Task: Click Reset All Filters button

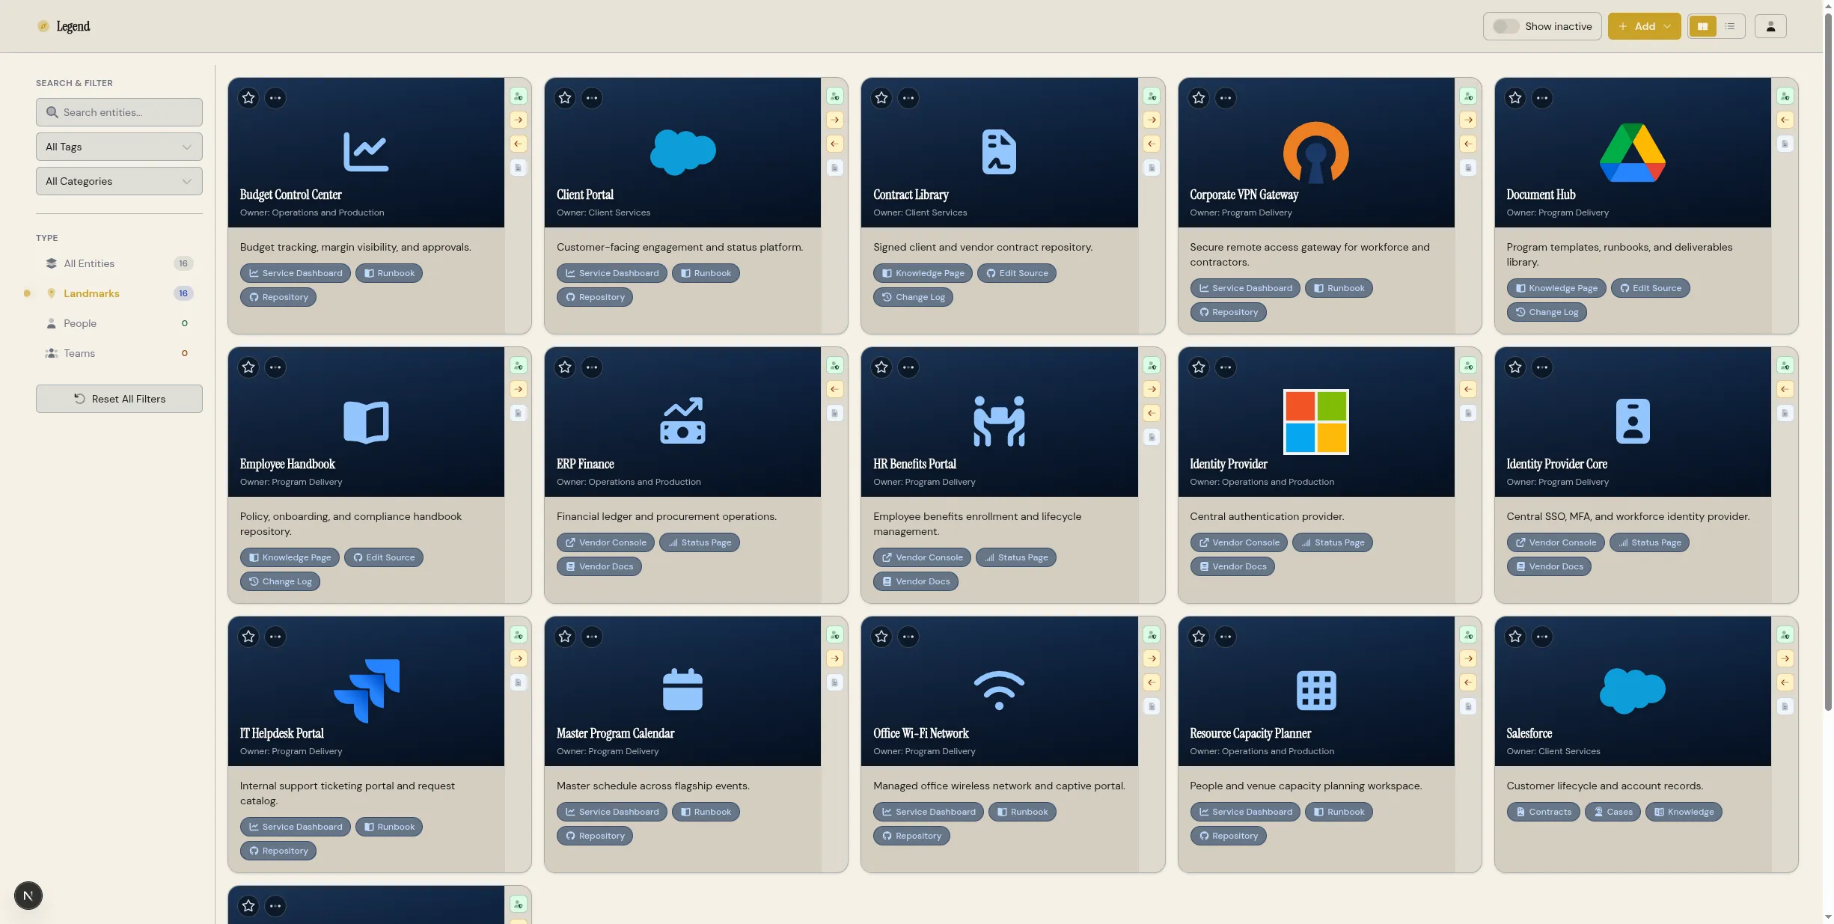Action: 119,399
